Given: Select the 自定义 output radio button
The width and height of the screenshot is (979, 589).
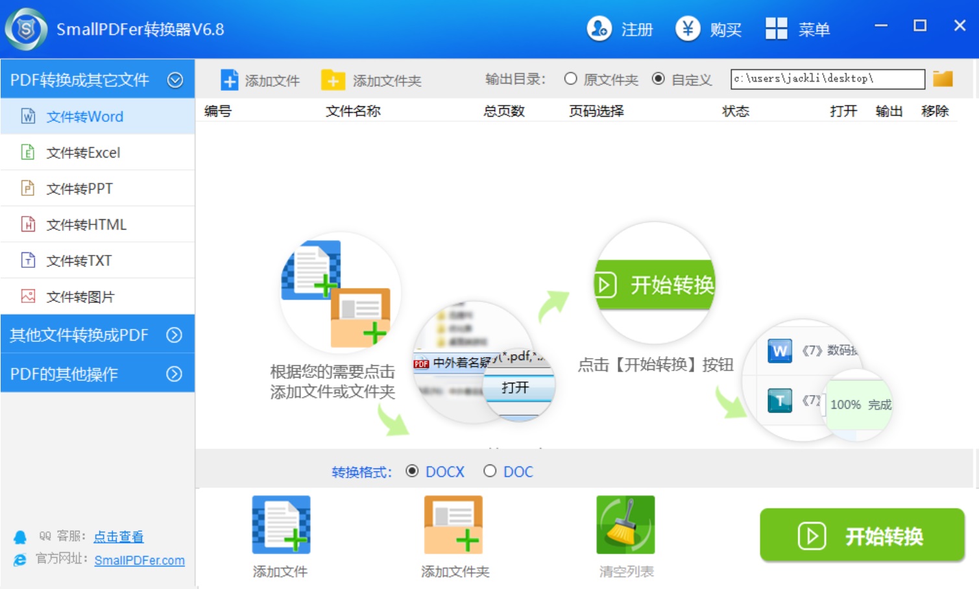Looking at the screenshot, I should pyautogui.click(x=658, y=78).
